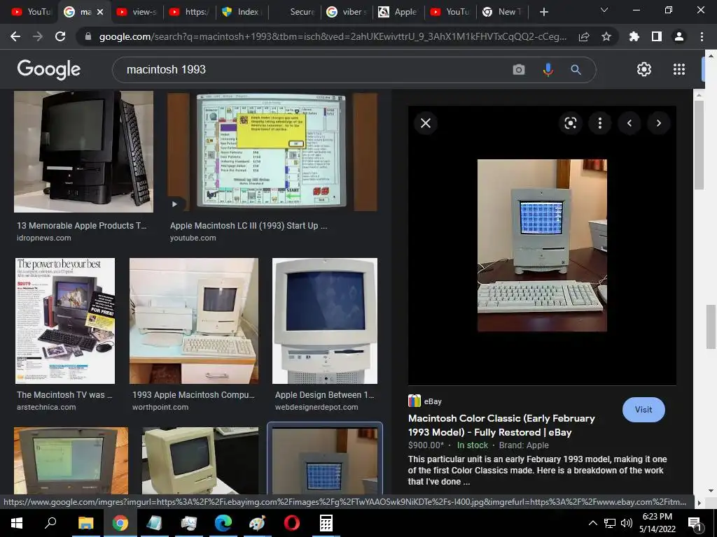Screen dimensions: 717x537
Task: Open the 1993 Apple Macintosh Compu... thumbnail
Action: pyautogui.click(x=194, y=320)
